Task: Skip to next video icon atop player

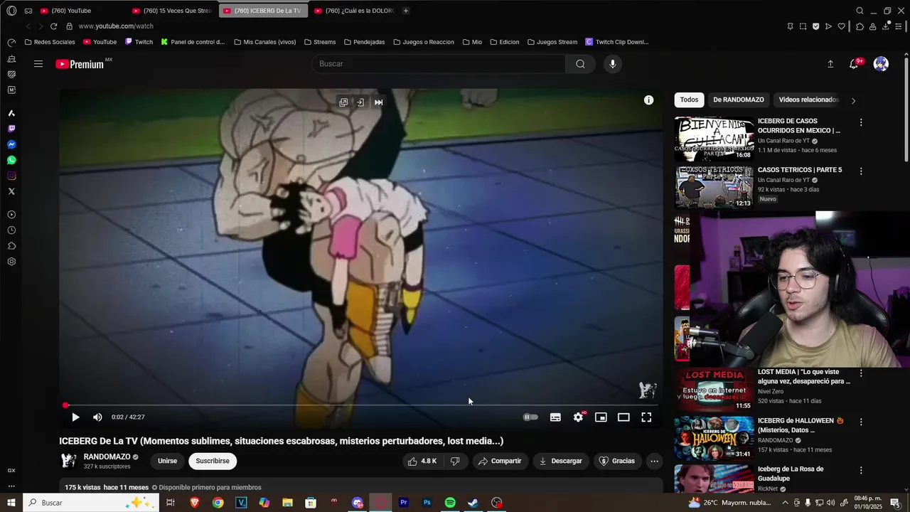Action: click(378, 102)
